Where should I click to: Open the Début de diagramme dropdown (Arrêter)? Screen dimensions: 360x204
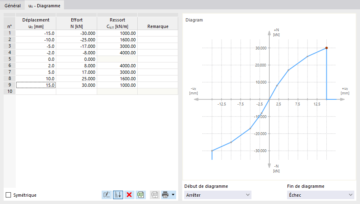click(217, 195)
